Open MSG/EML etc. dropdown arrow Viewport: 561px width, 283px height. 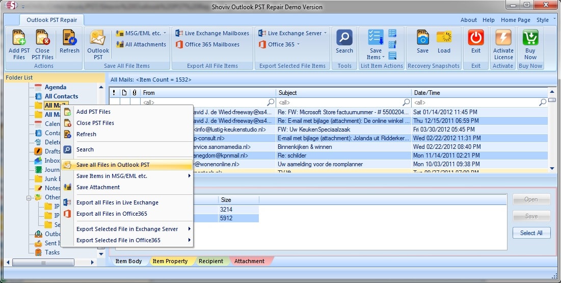tap(165, 33)
